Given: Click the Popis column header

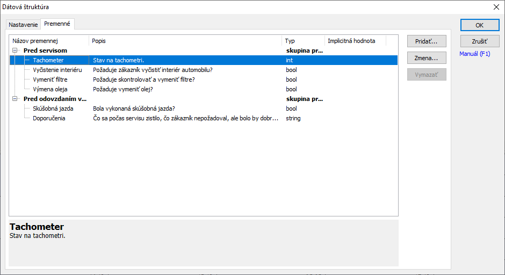Looking at the screenshot, I should (185, 41).
